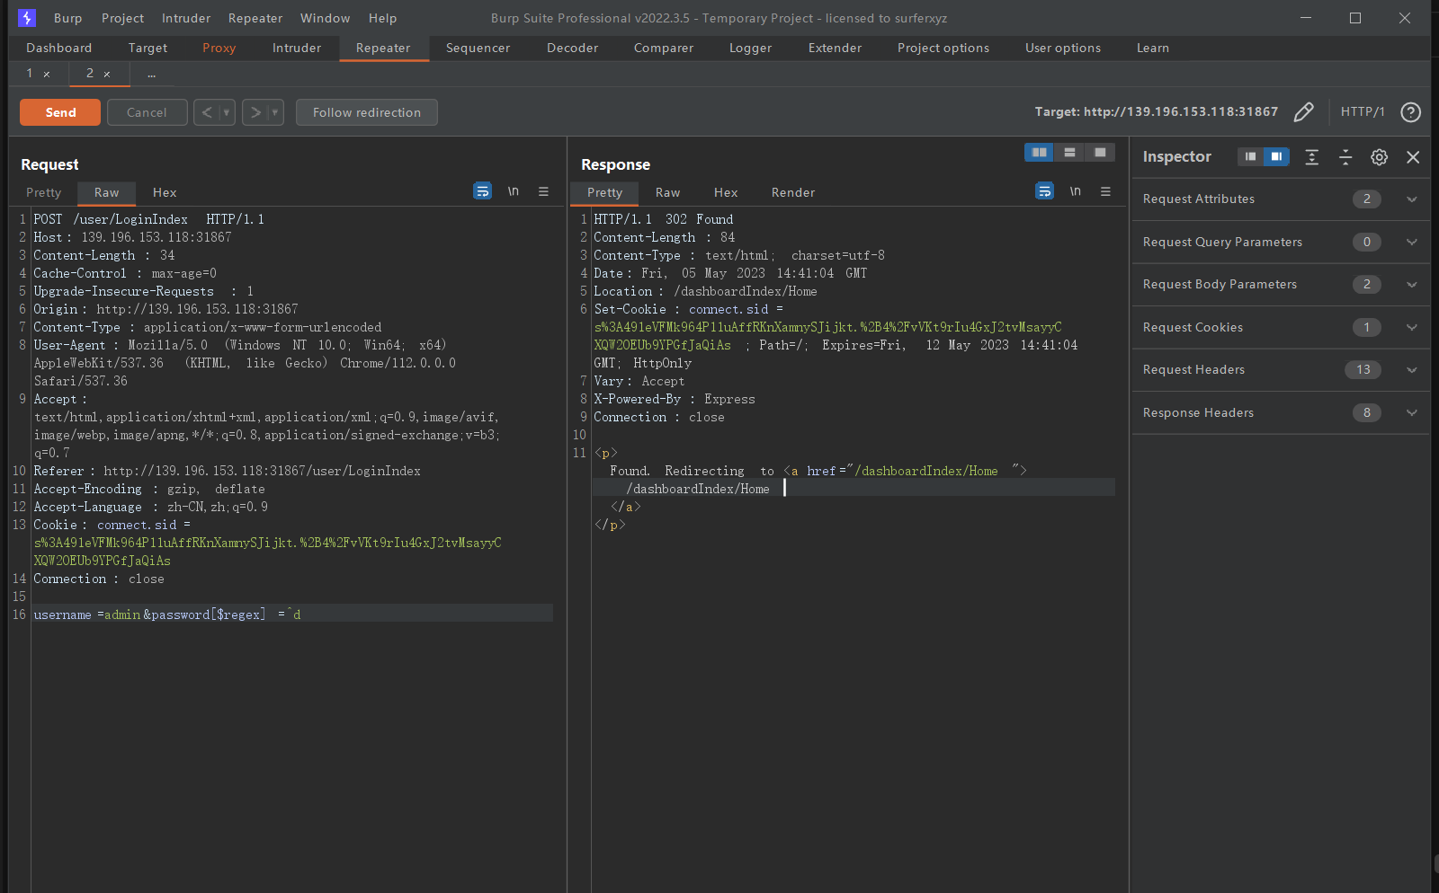The image size is (1439, 893).
Task: Select request Pretty view tab
Action: [43, 192]
